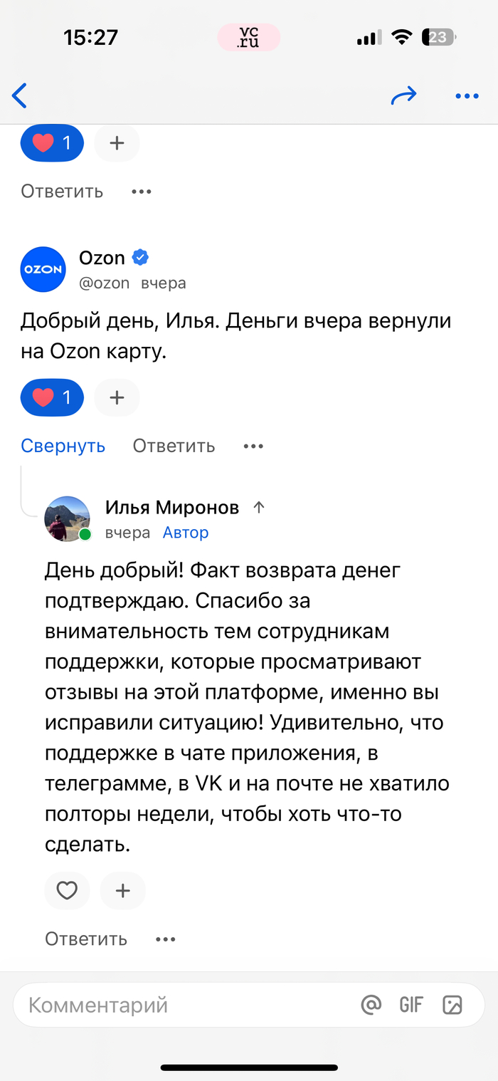Tap the back arrow in header
The image size is (498, 1081).
coord(20,95)
